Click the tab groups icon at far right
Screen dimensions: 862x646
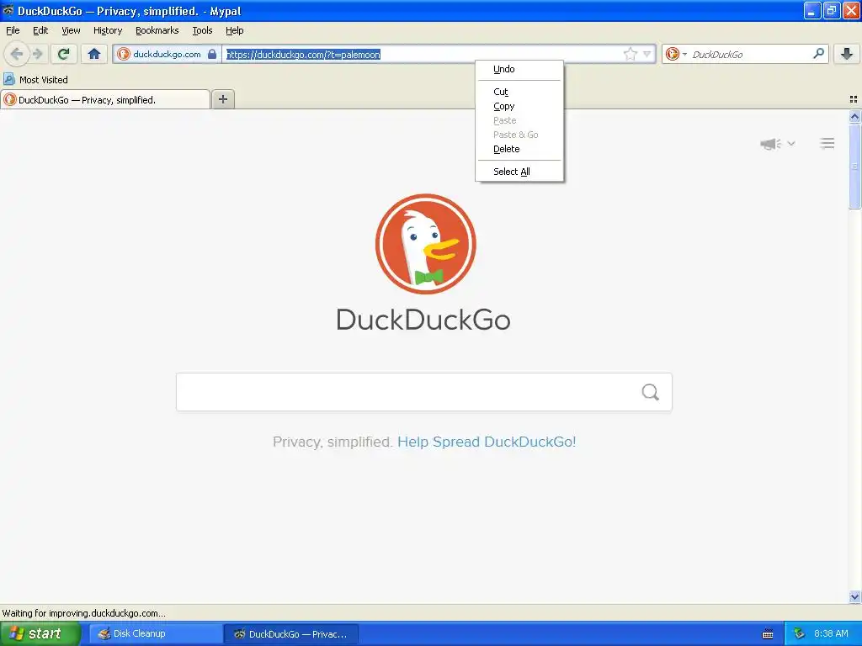(x=854, y=99)
